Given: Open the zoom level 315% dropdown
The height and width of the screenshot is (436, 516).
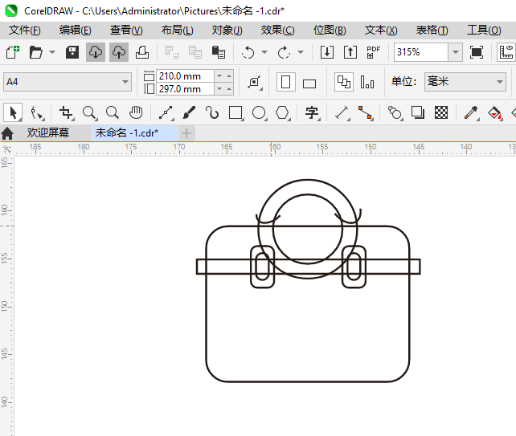Looking at the screenshot, I should pos(455,52).
